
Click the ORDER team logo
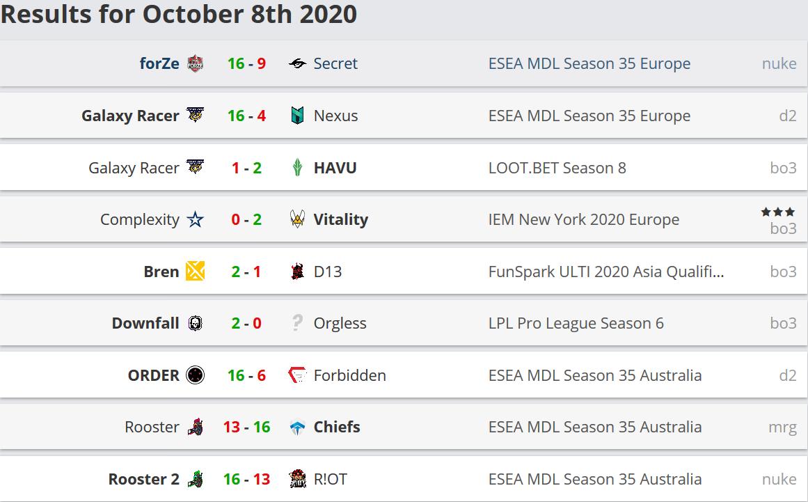point(196,375)
